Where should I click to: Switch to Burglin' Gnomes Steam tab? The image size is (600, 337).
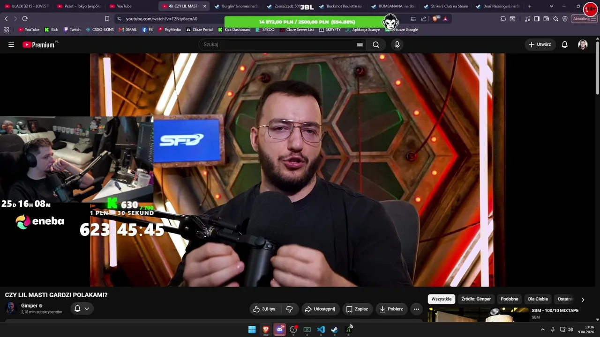coord(237,6)
